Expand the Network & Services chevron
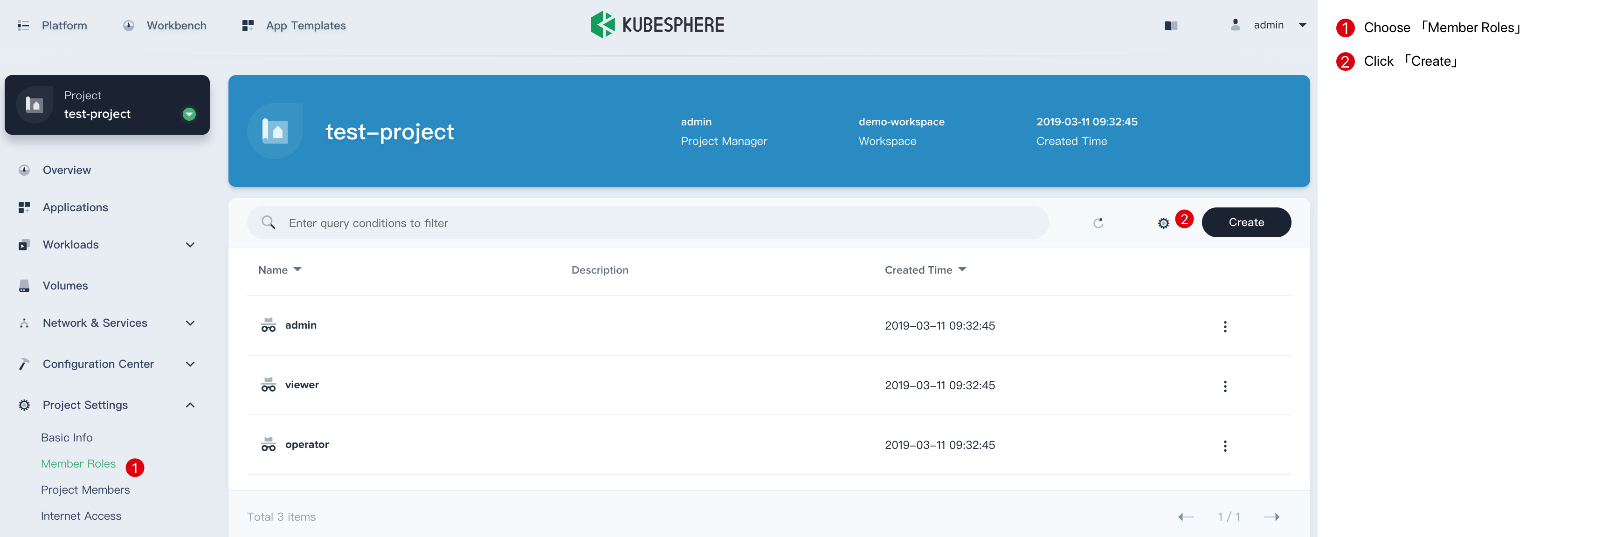This screenshot has height=537, width=1616. [190, 323]
